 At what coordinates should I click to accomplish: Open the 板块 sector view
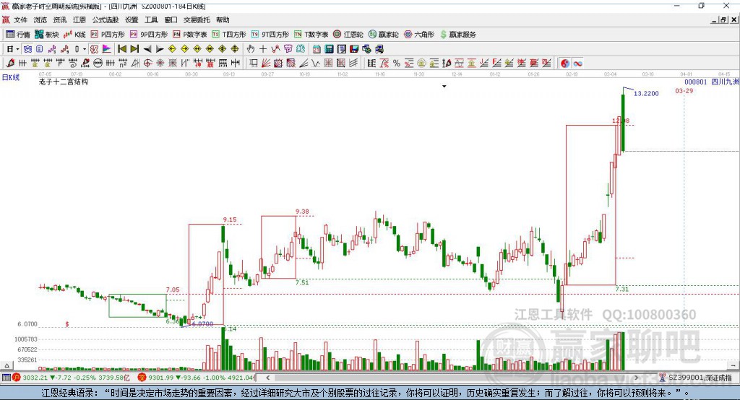tap(46, 35)
